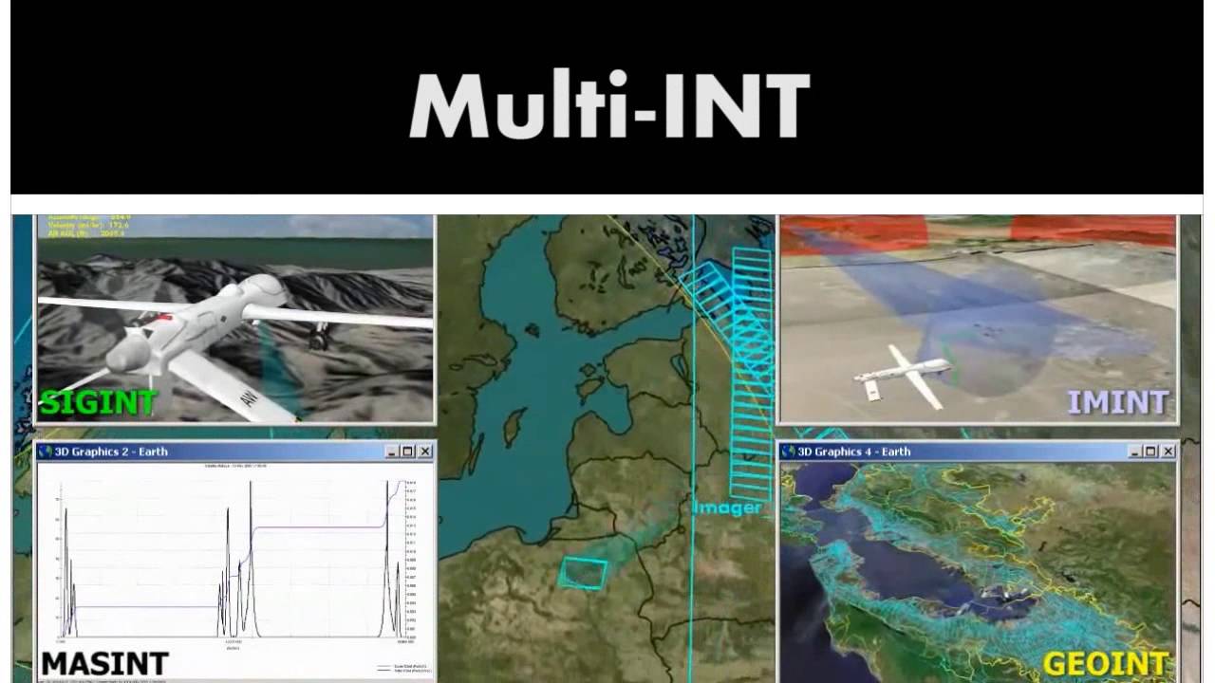
Task: Click the GEOINT label on the terrain map
Action: point(1105,664)
